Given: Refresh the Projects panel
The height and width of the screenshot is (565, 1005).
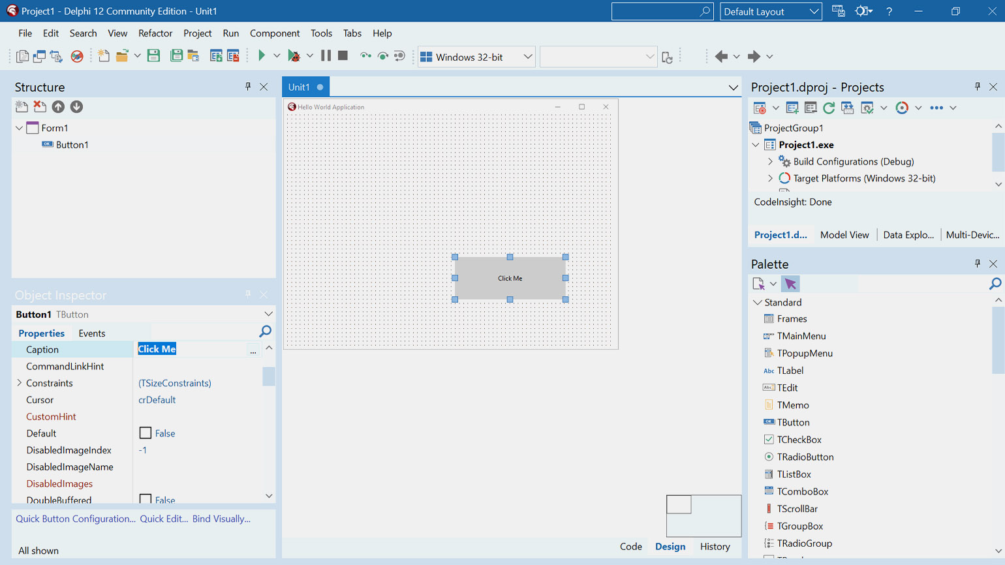Looking at the screenshot, I should pyautogui.click(x=829, y=108).
